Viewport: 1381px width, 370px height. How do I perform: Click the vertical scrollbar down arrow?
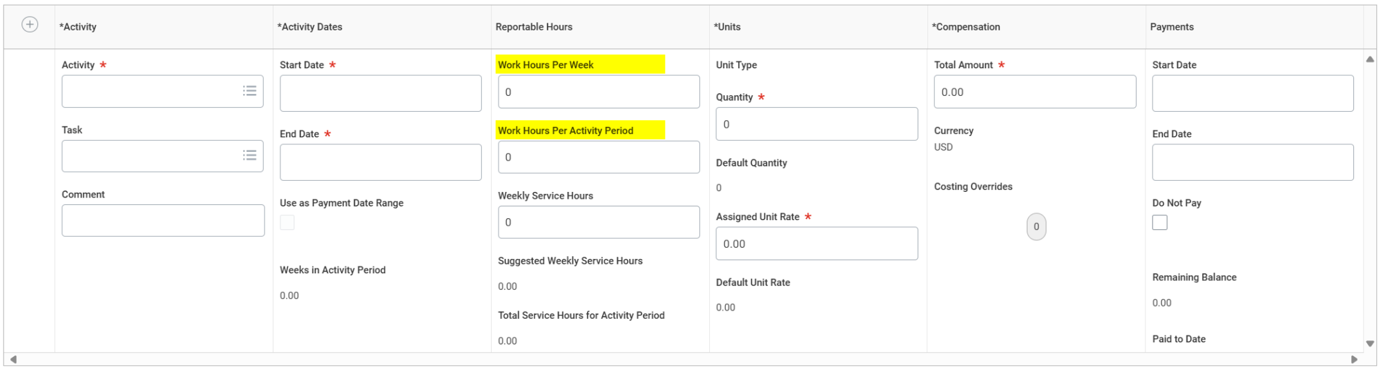point(1370,344)
